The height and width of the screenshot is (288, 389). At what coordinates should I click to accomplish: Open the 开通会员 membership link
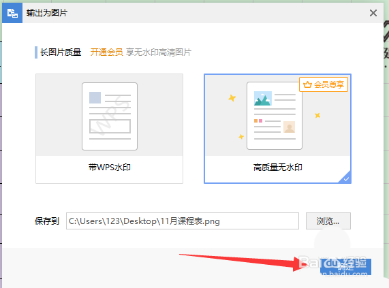point(107,52)
